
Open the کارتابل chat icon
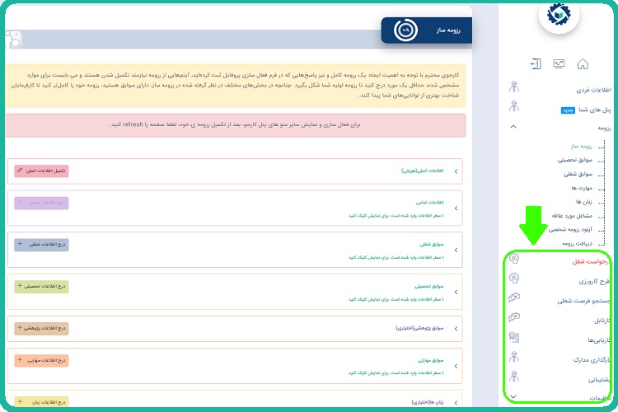click(x=514, y=317)
